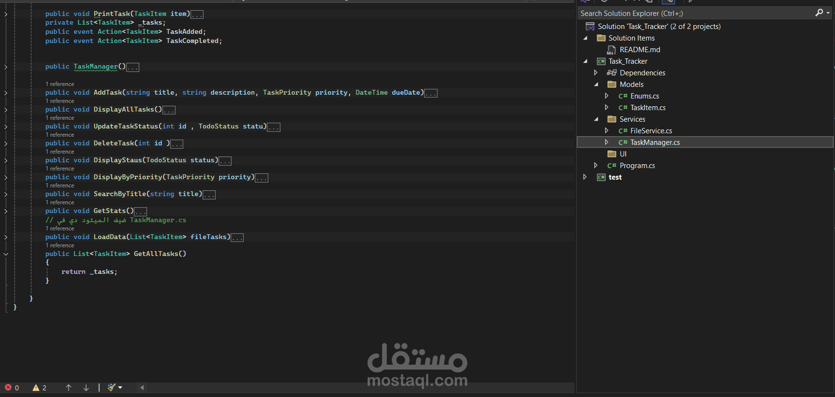This screenshot has height=397, width=835.
Task: Click the TaskAdded event name in code
Action: [184, 32]
